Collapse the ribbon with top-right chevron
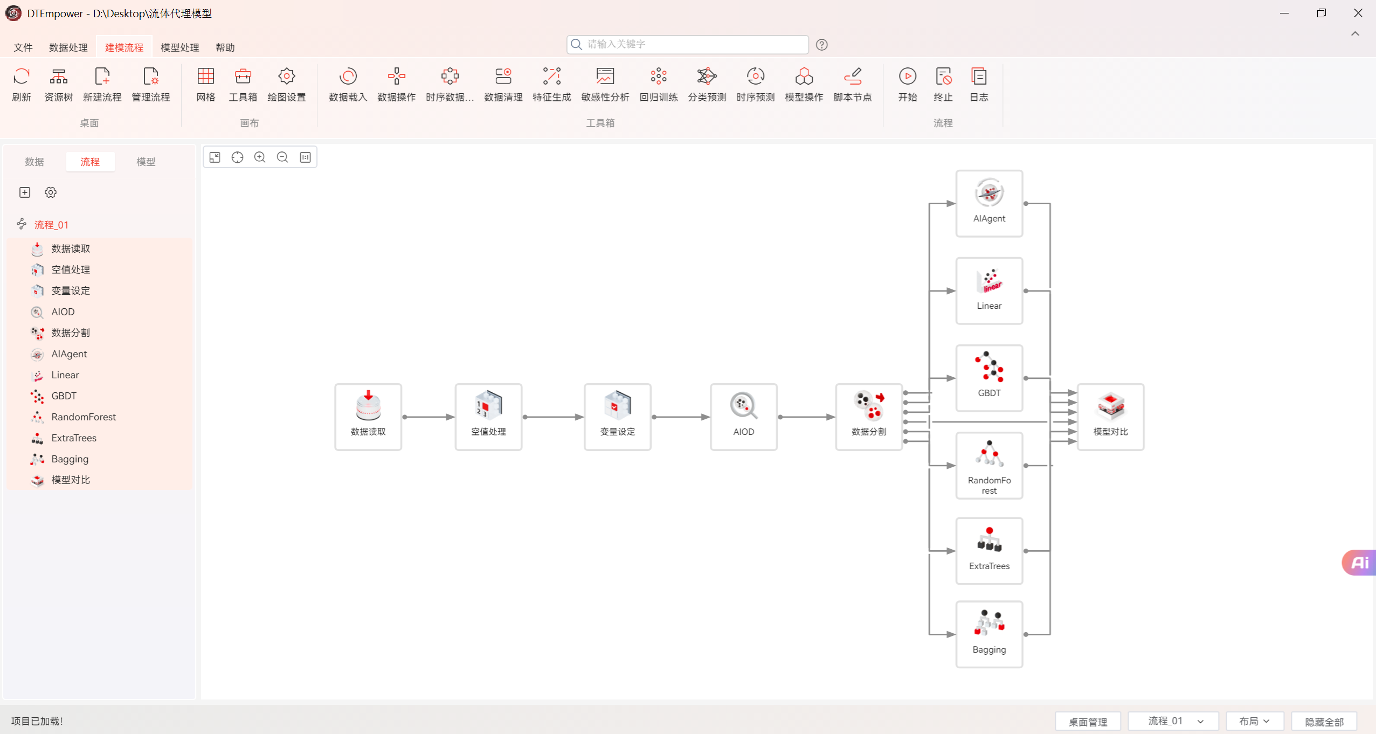This screenshot has height=734, width=1376. (x=1354, y=34)
